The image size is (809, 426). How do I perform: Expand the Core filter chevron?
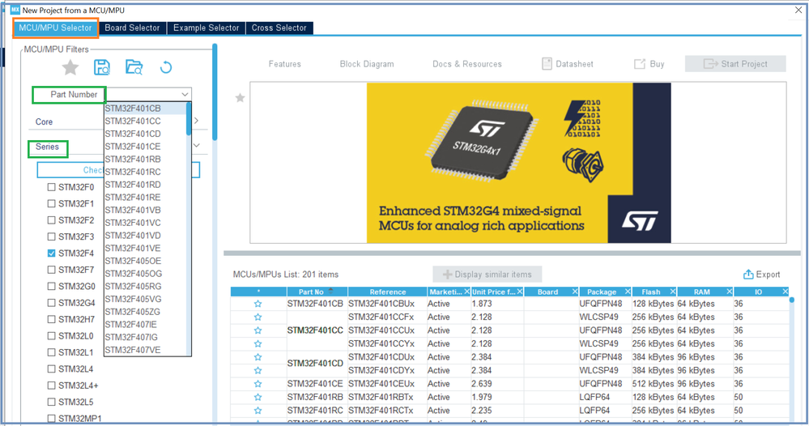pos(196,121)
